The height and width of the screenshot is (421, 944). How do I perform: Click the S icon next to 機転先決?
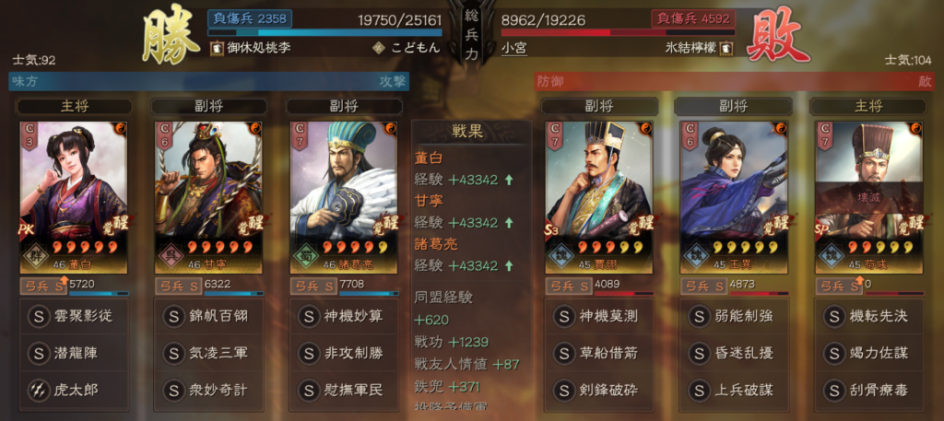833,316
